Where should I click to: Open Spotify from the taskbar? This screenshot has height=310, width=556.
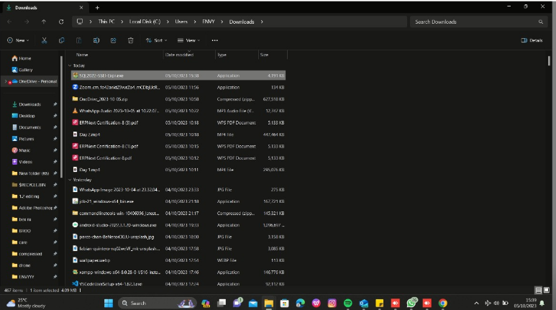coord(347,304)
